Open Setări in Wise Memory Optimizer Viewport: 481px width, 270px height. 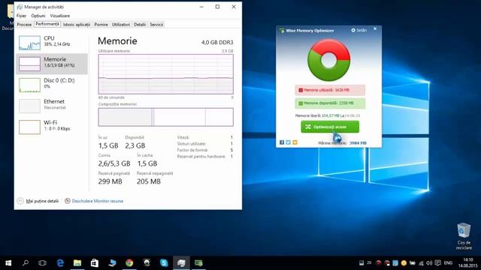click(x=358, y=30)
